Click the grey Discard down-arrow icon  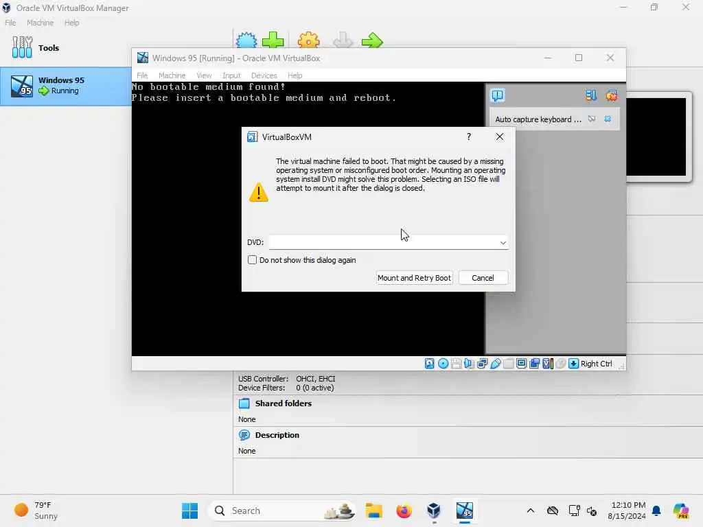[343, 40]
